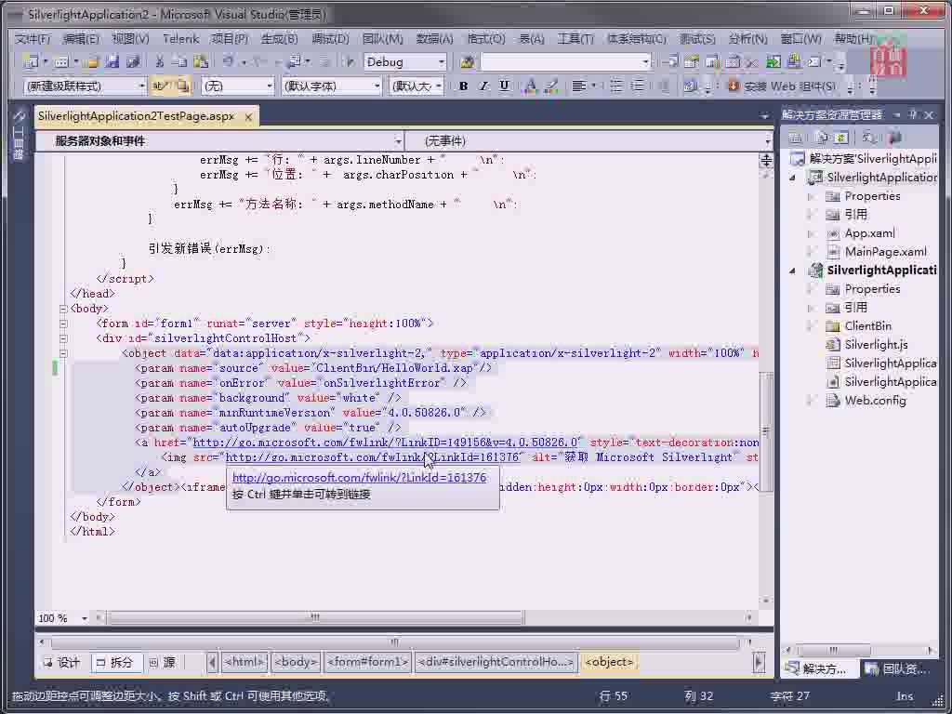Click the Install Web Components download icon
This screenshot has width=952, height=714.
734,86
